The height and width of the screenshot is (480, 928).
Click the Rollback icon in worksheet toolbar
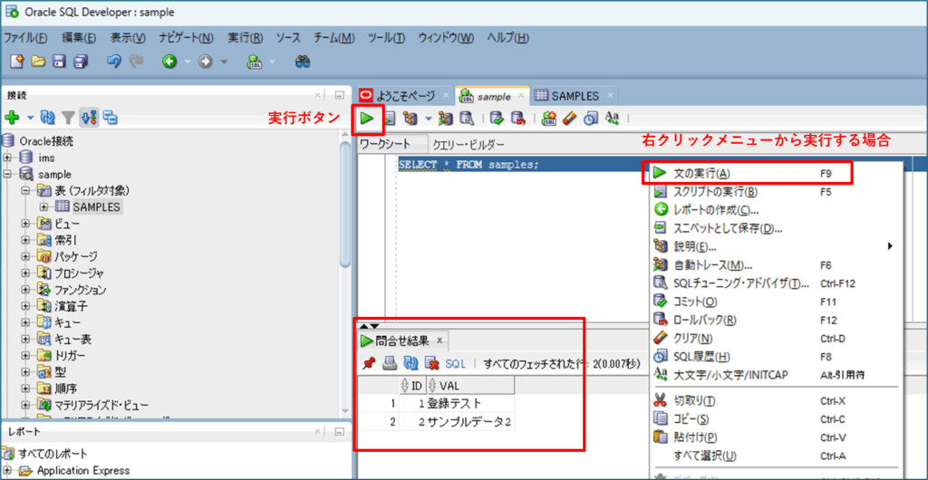point(517,118)
